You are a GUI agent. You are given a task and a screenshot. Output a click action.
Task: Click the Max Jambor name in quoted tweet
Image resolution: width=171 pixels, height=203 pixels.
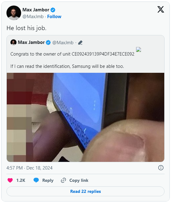[31, 42]
